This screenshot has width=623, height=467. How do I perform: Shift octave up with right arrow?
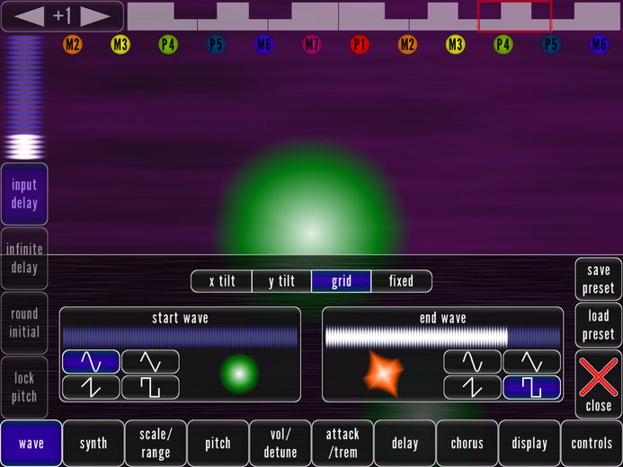pyautogui.click(x=95, y=16)
